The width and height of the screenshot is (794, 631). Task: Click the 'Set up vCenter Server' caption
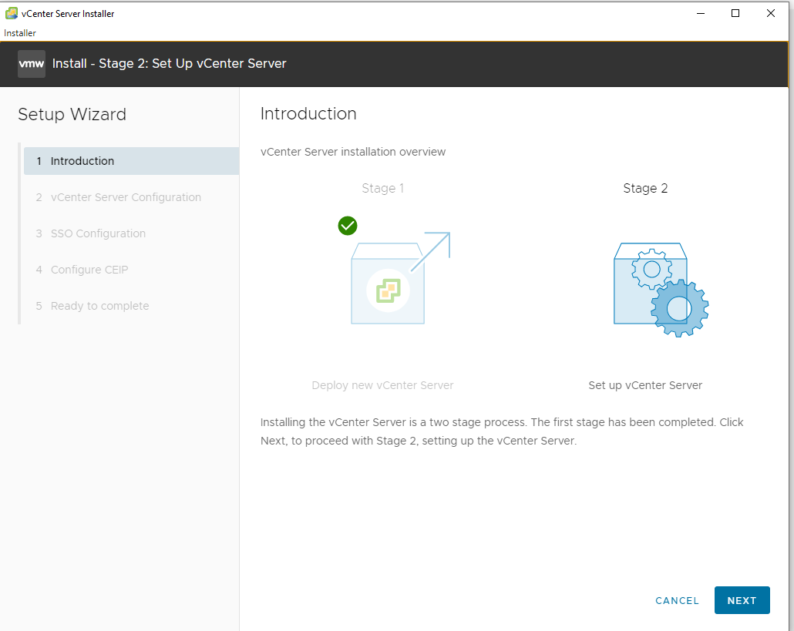pos(645,385)
